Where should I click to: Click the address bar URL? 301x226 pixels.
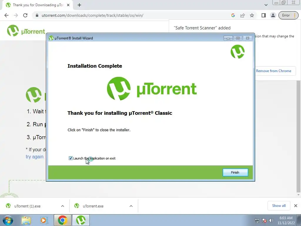(92, 15)
